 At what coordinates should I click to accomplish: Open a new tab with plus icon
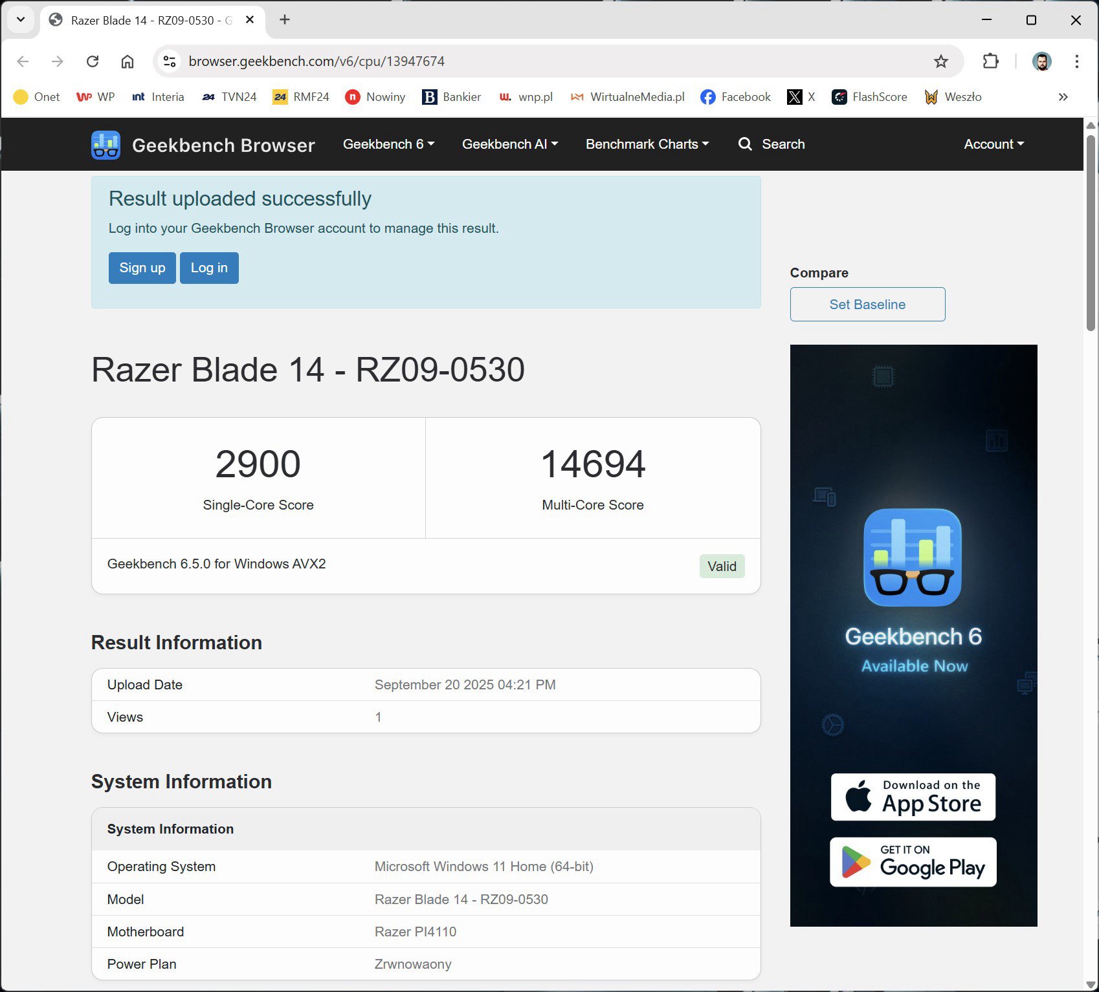(285, 20)
